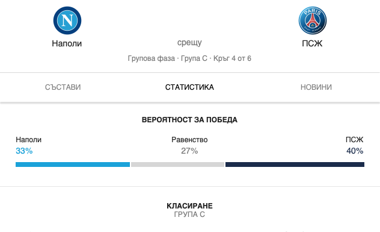The width and height of the screenshot is (380, 232).
Task: Click the ПСЖ team name under crest
Action: point(312,43)
